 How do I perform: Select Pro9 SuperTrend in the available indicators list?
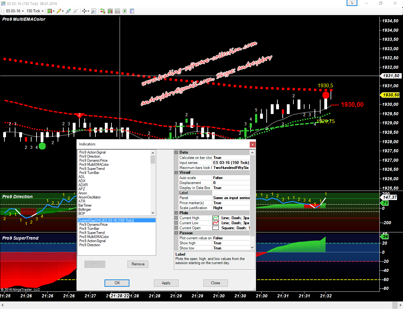92,169
